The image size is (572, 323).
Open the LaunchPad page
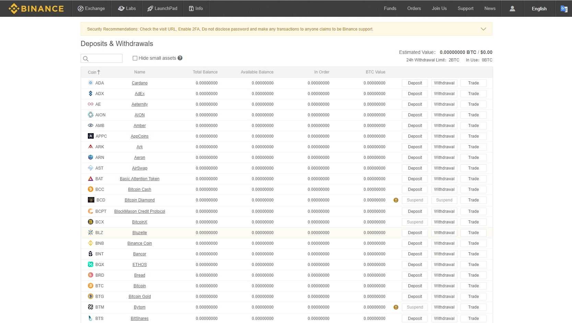162,9
